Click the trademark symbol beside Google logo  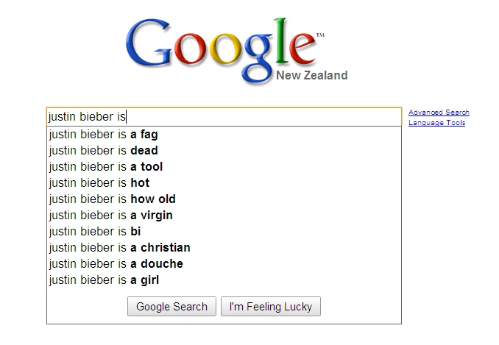click(319, 35)
